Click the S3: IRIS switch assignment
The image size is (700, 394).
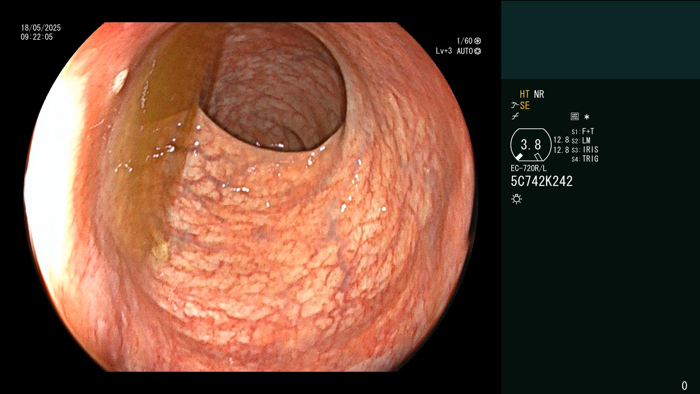585,150
